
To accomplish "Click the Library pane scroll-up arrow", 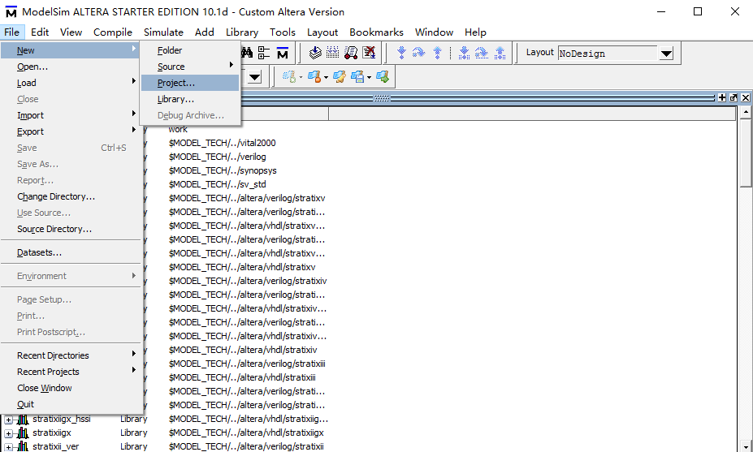I will pos(746,112).
